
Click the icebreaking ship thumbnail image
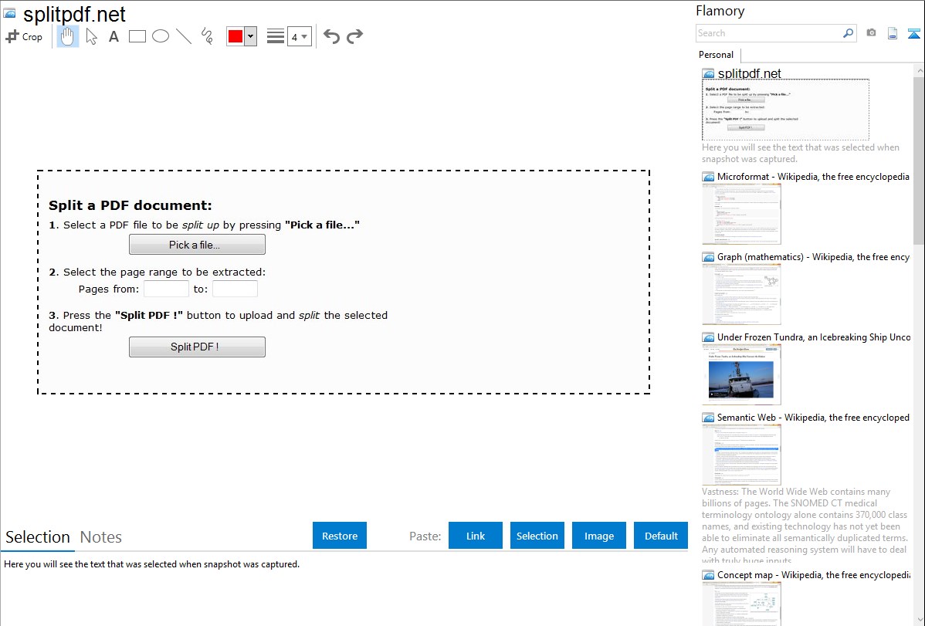[741, 374]
